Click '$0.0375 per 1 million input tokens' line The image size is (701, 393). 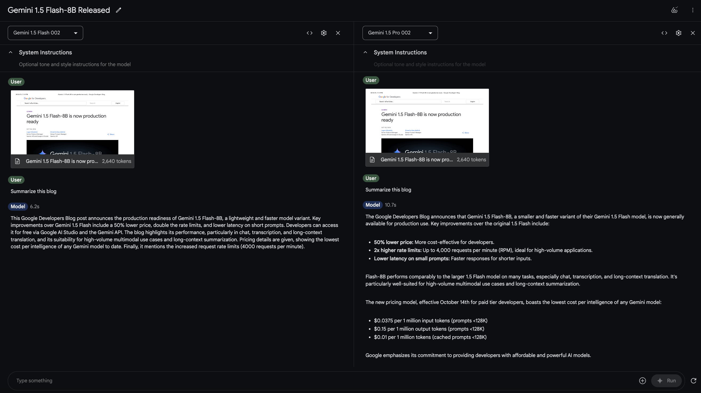tap(430, 320)
